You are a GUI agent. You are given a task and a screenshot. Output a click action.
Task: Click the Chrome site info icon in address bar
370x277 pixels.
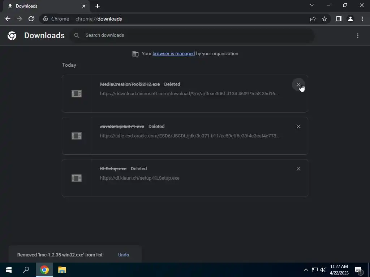click(46, 19)
